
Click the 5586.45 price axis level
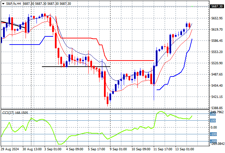click(217, 41)
